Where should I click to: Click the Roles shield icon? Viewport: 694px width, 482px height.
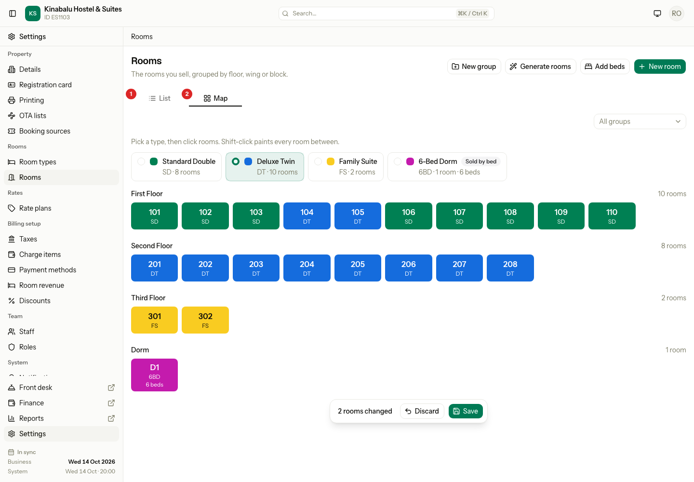coord(12,347)
